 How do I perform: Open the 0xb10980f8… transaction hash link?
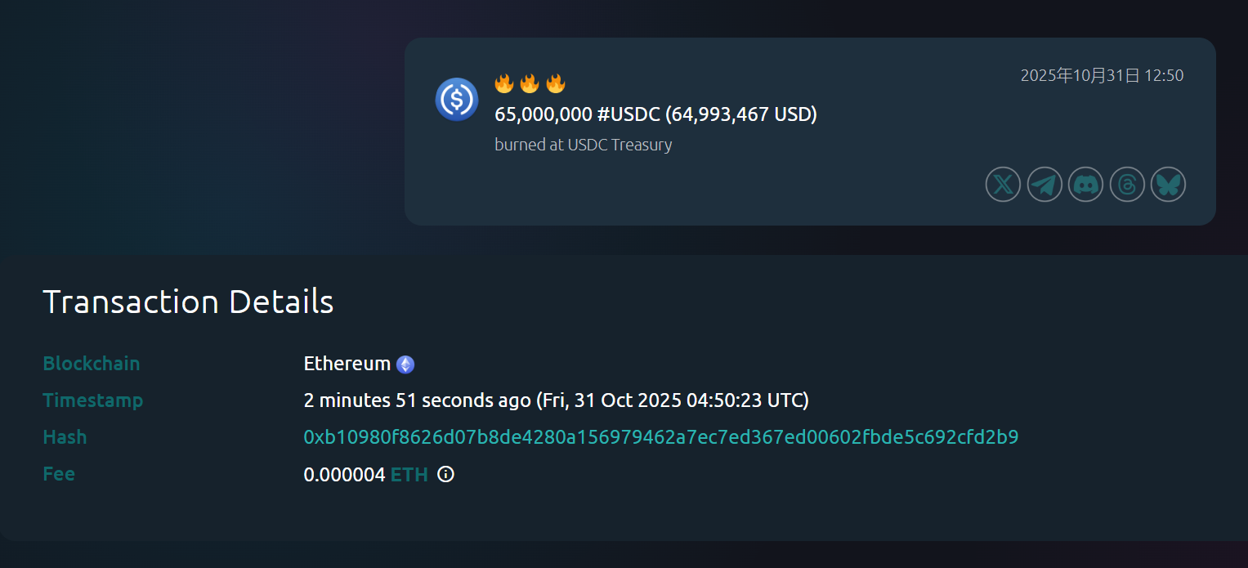point(660,437)
